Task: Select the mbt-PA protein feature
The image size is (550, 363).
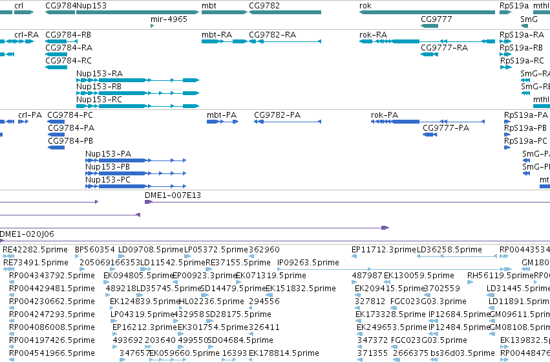Action: pyautogui.click(x=223, y=122)
